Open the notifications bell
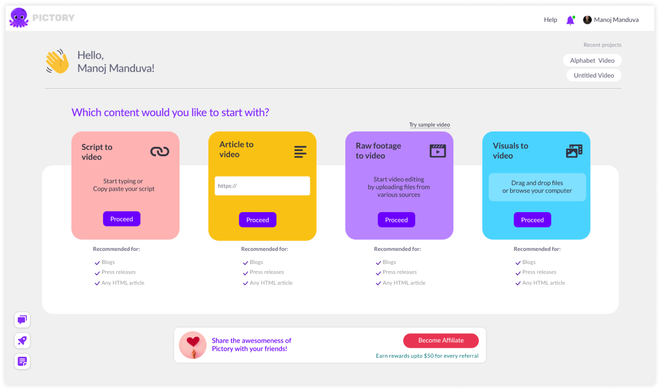The height and width of the screenshot is (390, 660). (x=570, y=20)
